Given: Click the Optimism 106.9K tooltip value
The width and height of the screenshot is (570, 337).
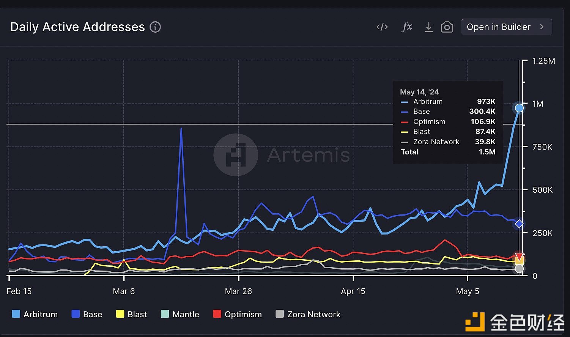Looking at the screenshot, I should (x=483, y=121).
